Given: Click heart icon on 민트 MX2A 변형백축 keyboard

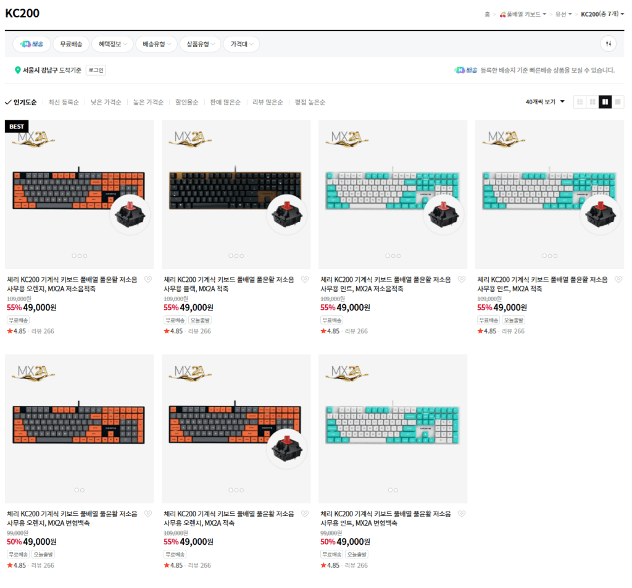Looking at the screenshot, I should [462, 513].
